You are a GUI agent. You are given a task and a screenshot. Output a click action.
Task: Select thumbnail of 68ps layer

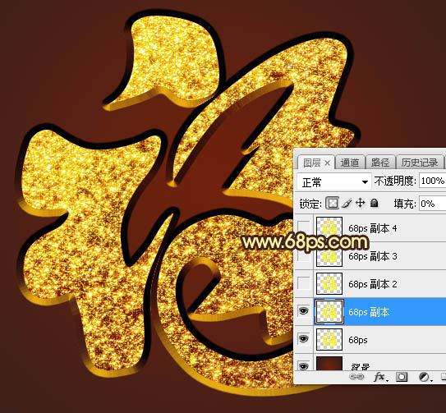[329, 339]
